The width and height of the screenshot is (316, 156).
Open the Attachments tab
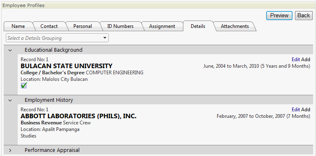point(235,26)
